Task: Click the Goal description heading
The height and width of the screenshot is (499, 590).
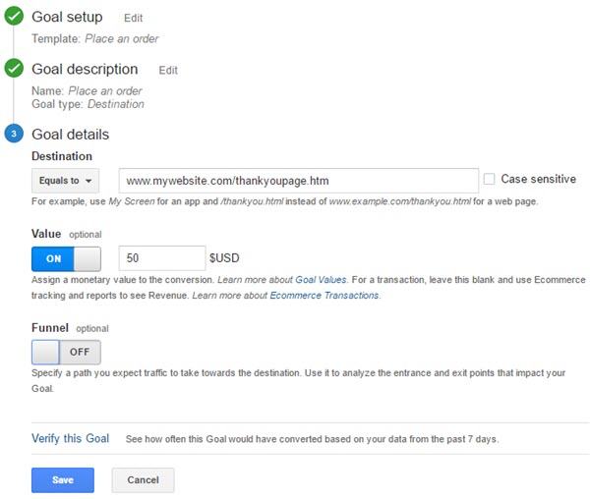Action: 85,69
